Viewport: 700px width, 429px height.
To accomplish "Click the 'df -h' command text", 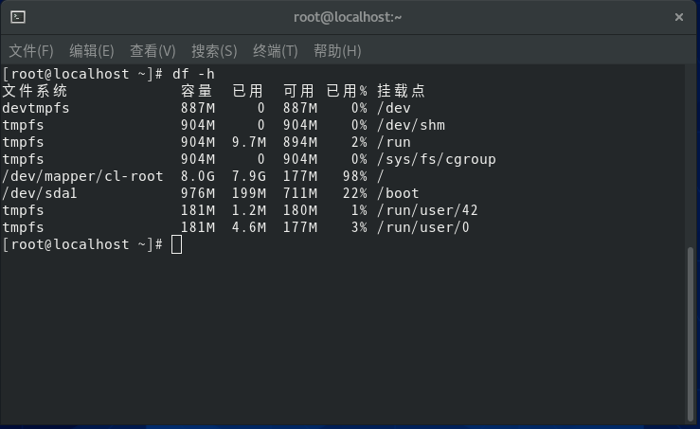I will pyautogui.click(x=193, y=74).
